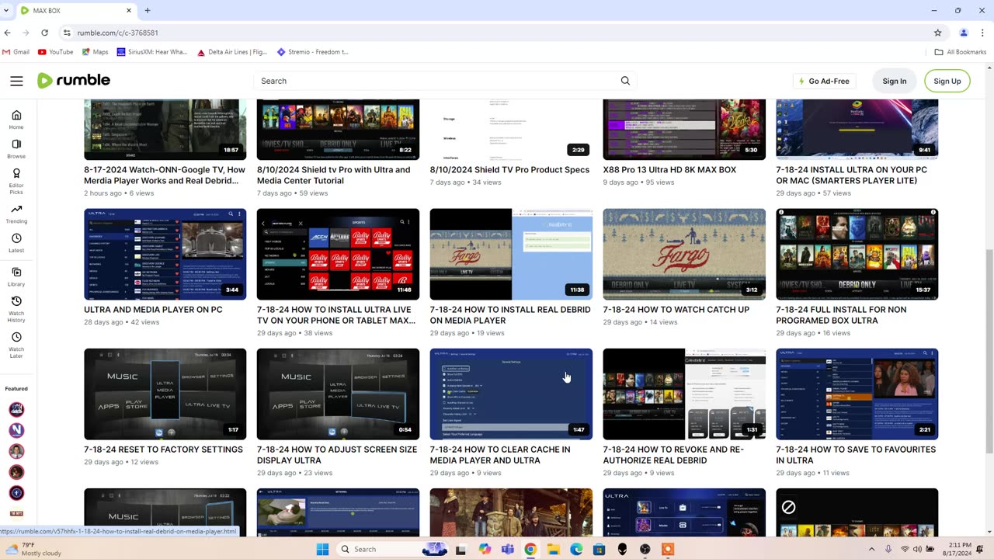Viewport: 994px width, 559px height.
Task: Click the browser back arrow
Action: point(8,33)
